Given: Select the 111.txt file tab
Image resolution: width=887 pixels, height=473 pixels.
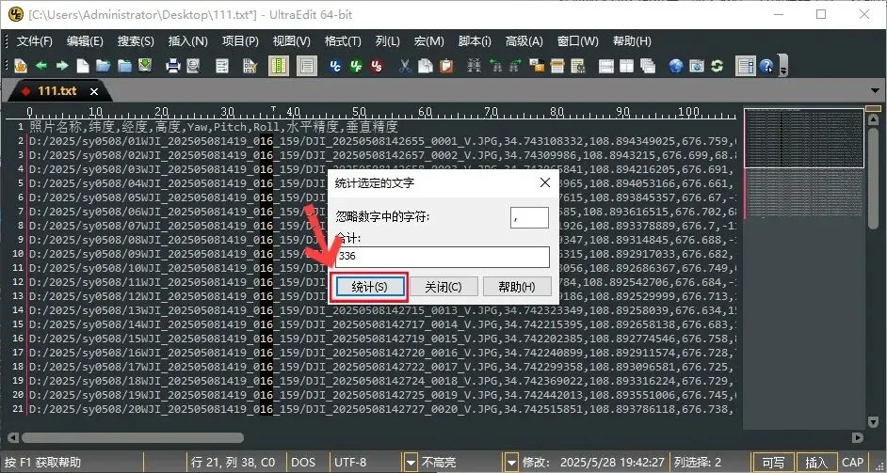Looking at the screenshot, I should [56, 91].
